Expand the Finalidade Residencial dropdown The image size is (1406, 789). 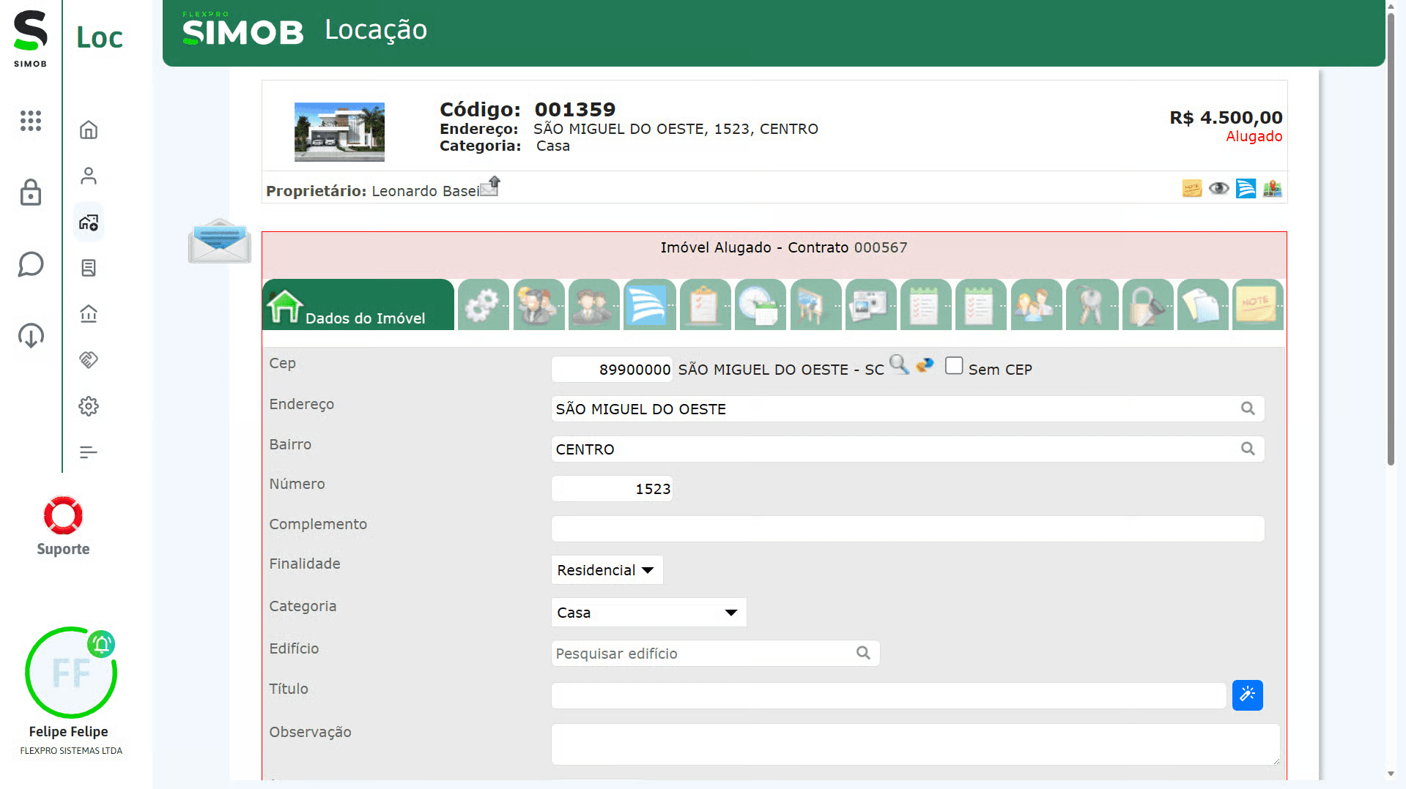tap(607, 570)
